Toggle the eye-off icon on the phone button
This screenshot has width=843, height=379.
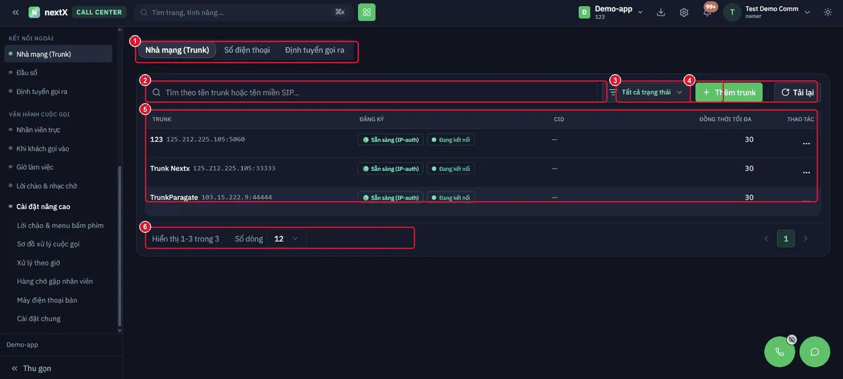tap(791, 340)
